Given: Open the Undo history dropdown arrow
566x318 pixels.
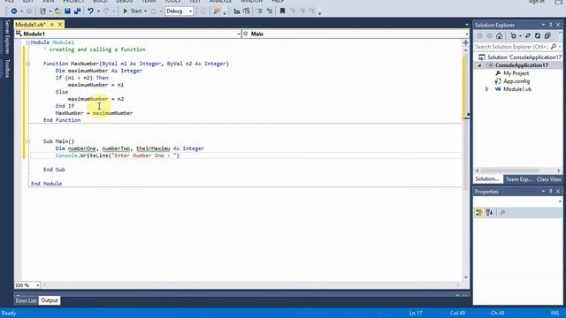Looking at the screenshot, I should pyautogui.click(x=98, y=11).
